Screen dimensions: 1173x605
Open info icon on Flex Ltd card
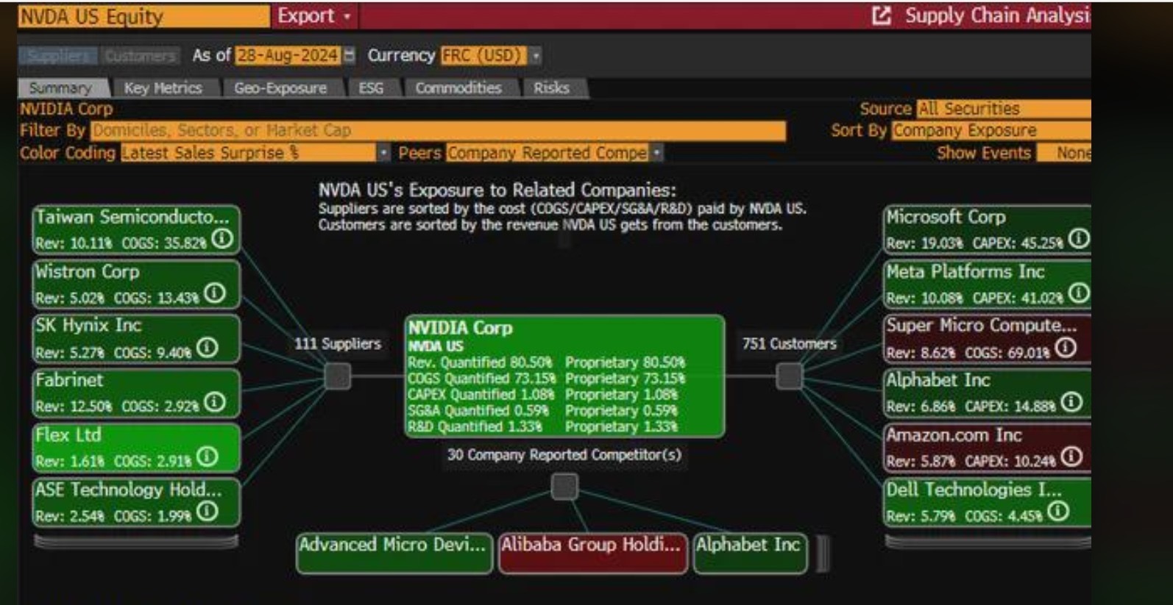pyautogui.click(x=208, y=457)
